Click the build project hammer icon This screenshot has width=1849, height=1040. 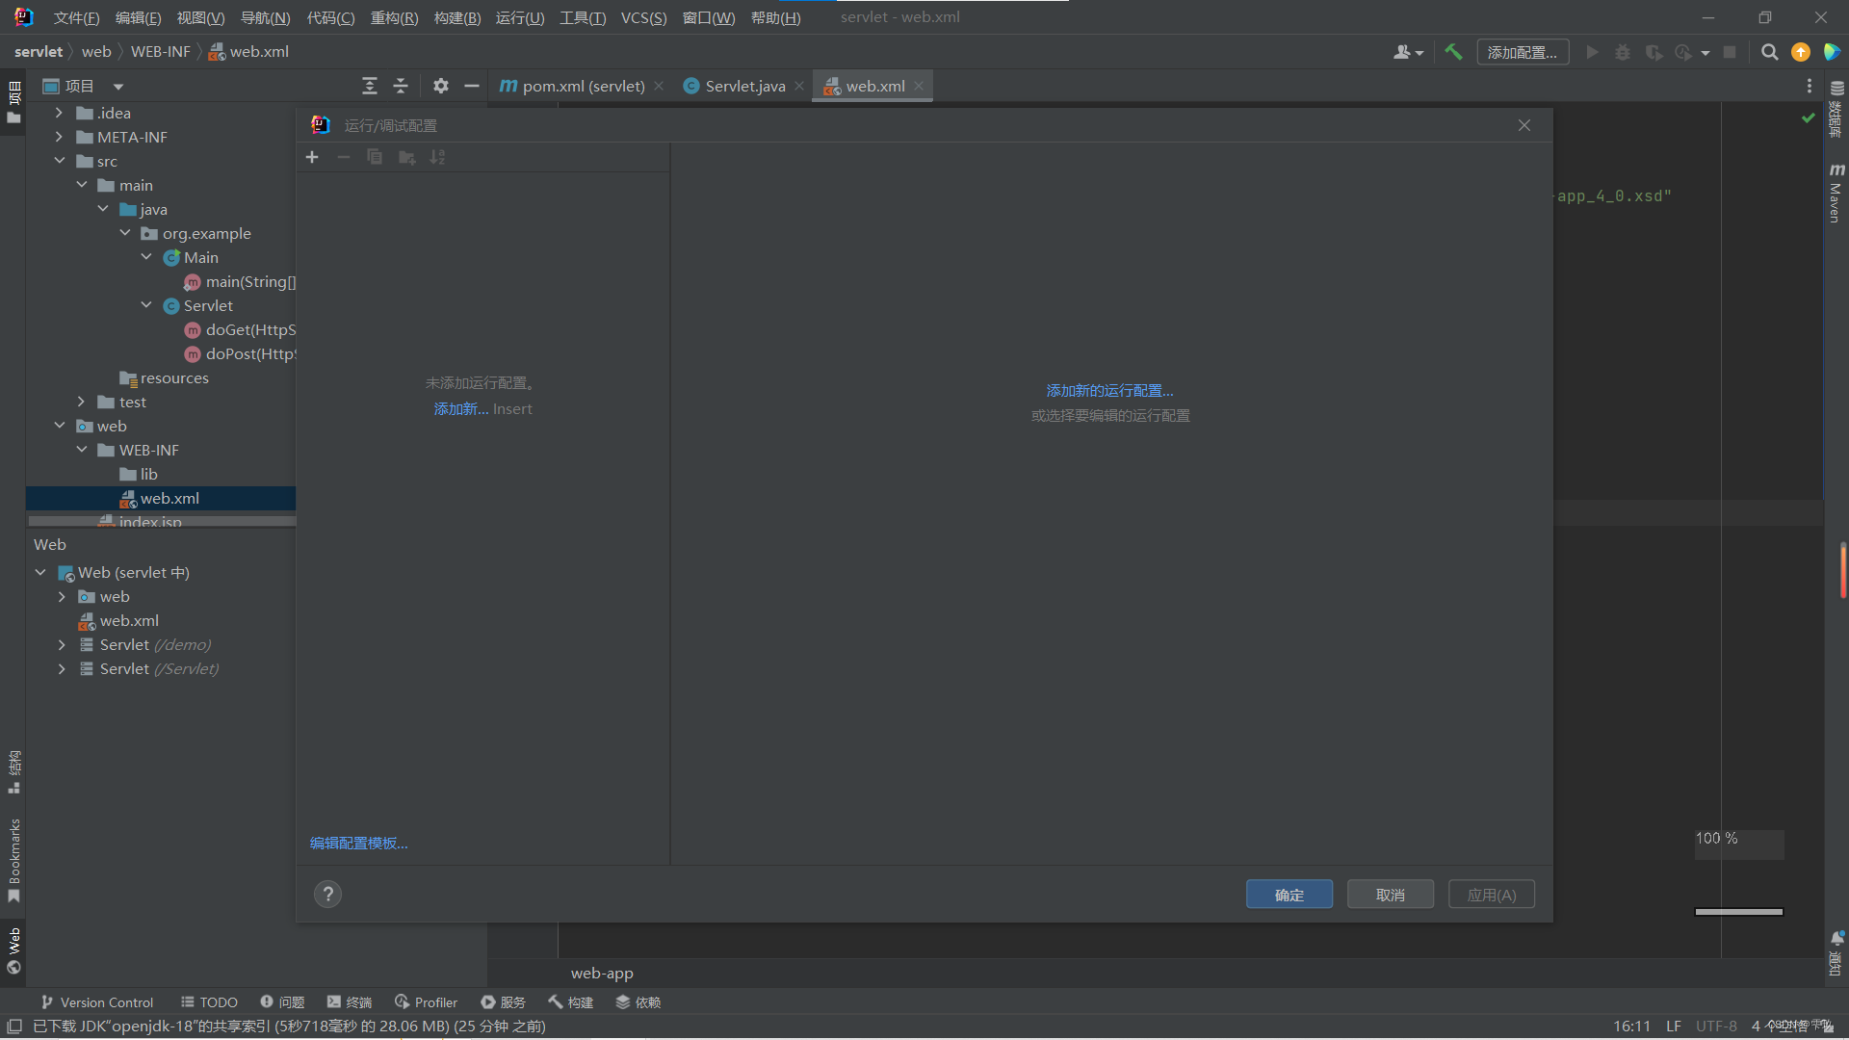pyautogui.click(x=1453, y=52)
